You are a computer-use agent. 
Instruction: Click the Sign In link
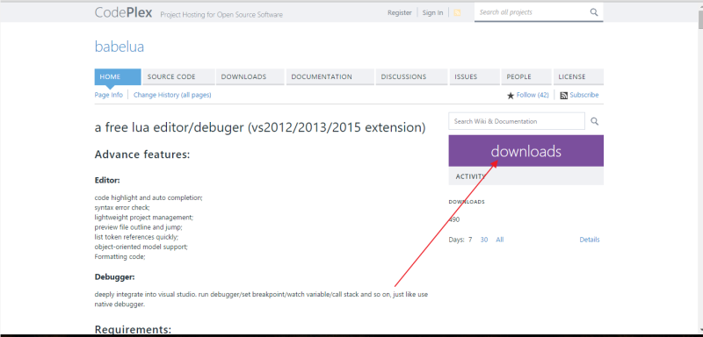coord(432,12)
